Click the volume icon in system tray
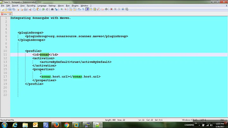Screen dimensions: 228x128 tap(212, 125)
